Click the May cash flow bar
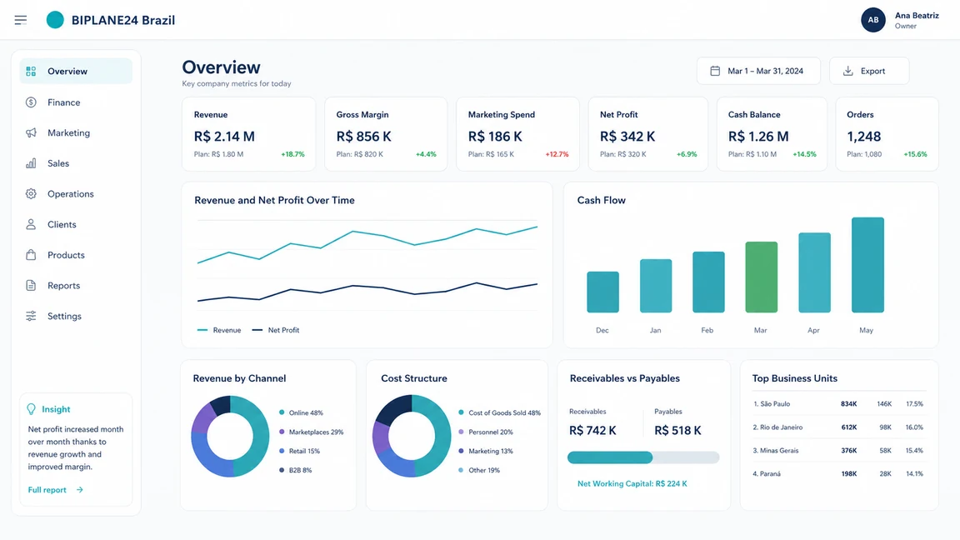960x540 pixels. (867, 265)
